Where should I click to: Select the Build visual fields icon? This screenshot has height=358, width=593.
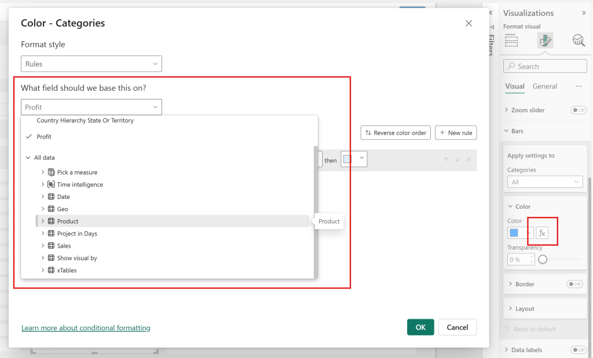click(511, 40)
